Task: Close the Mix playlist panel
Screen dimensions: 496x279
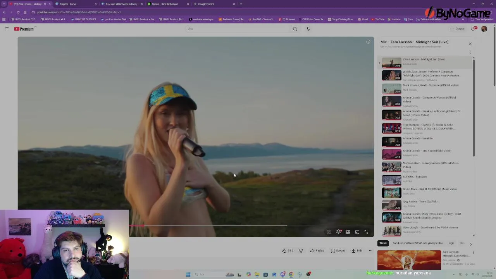Action: (470, 44)
